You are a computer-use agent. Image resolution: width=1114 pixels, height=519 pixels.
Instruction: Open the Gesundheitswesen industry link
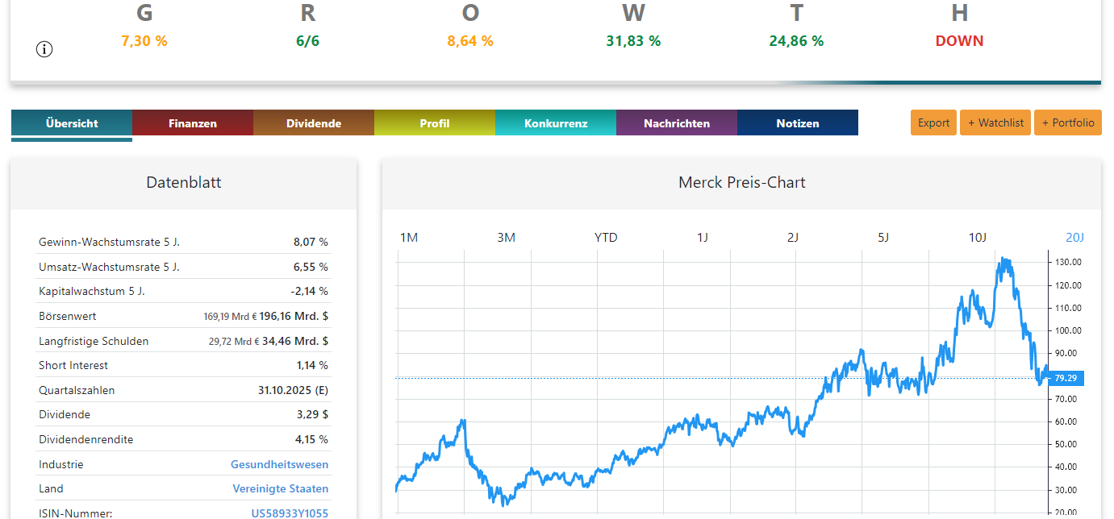click(x=279, y=464)
